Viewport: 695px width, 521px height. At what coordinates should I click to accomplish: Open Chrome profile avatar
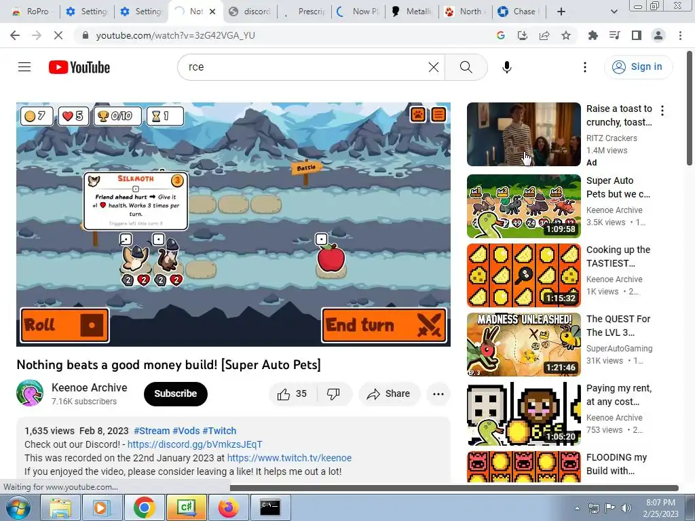coord(658,35)
